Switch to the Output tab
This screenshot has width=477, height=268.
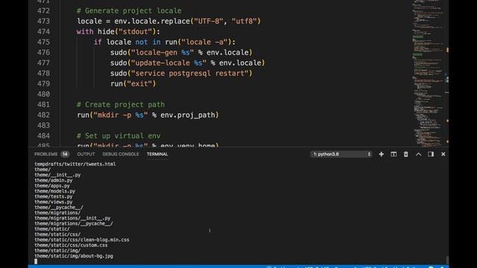point(86,154)
